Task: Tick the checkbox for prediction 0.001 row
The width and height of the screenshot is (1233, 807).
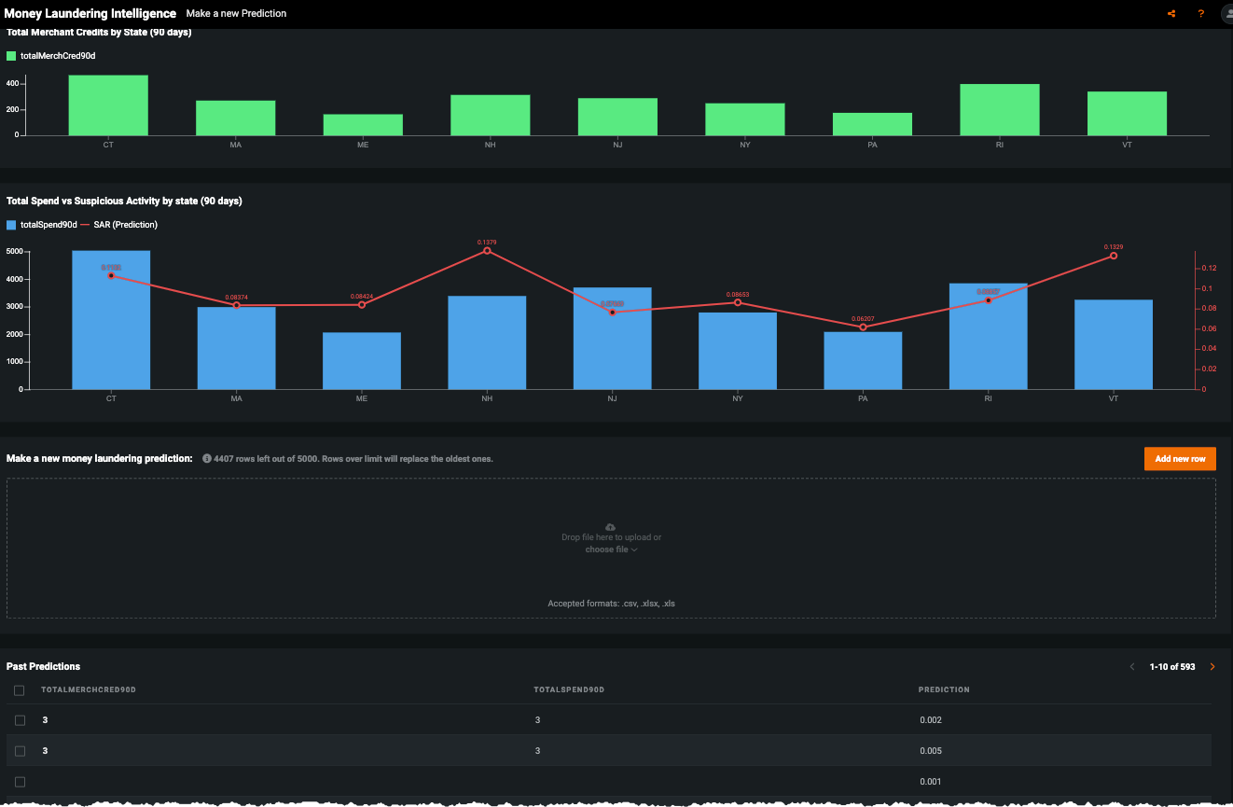Action: click(20, 782)
